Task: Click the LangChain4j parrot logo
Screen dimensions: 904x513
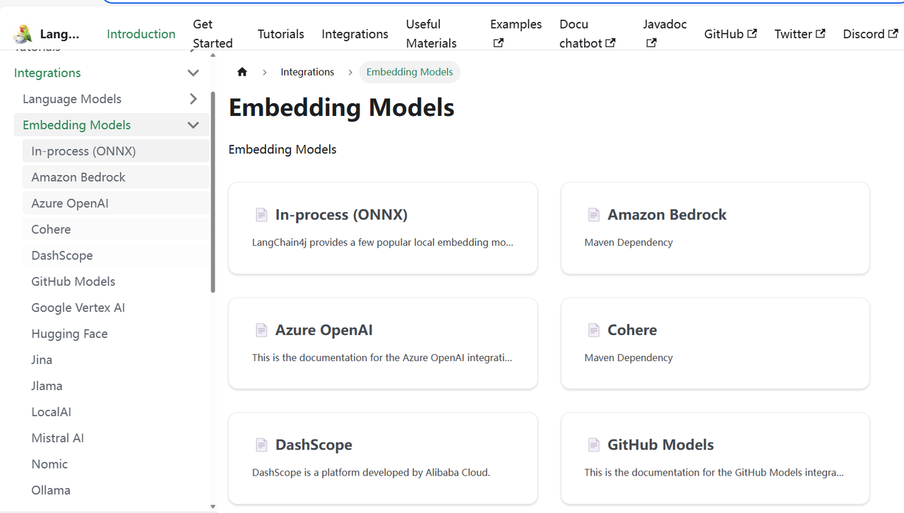Action: [23, 33]
